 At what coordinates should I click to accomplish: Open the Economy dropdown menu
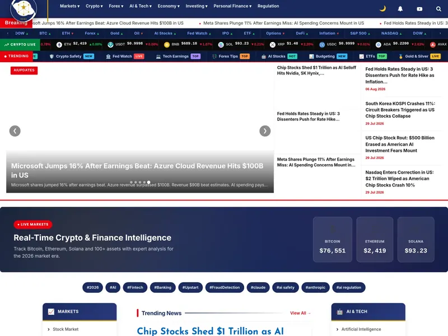[x=169, y=6]
